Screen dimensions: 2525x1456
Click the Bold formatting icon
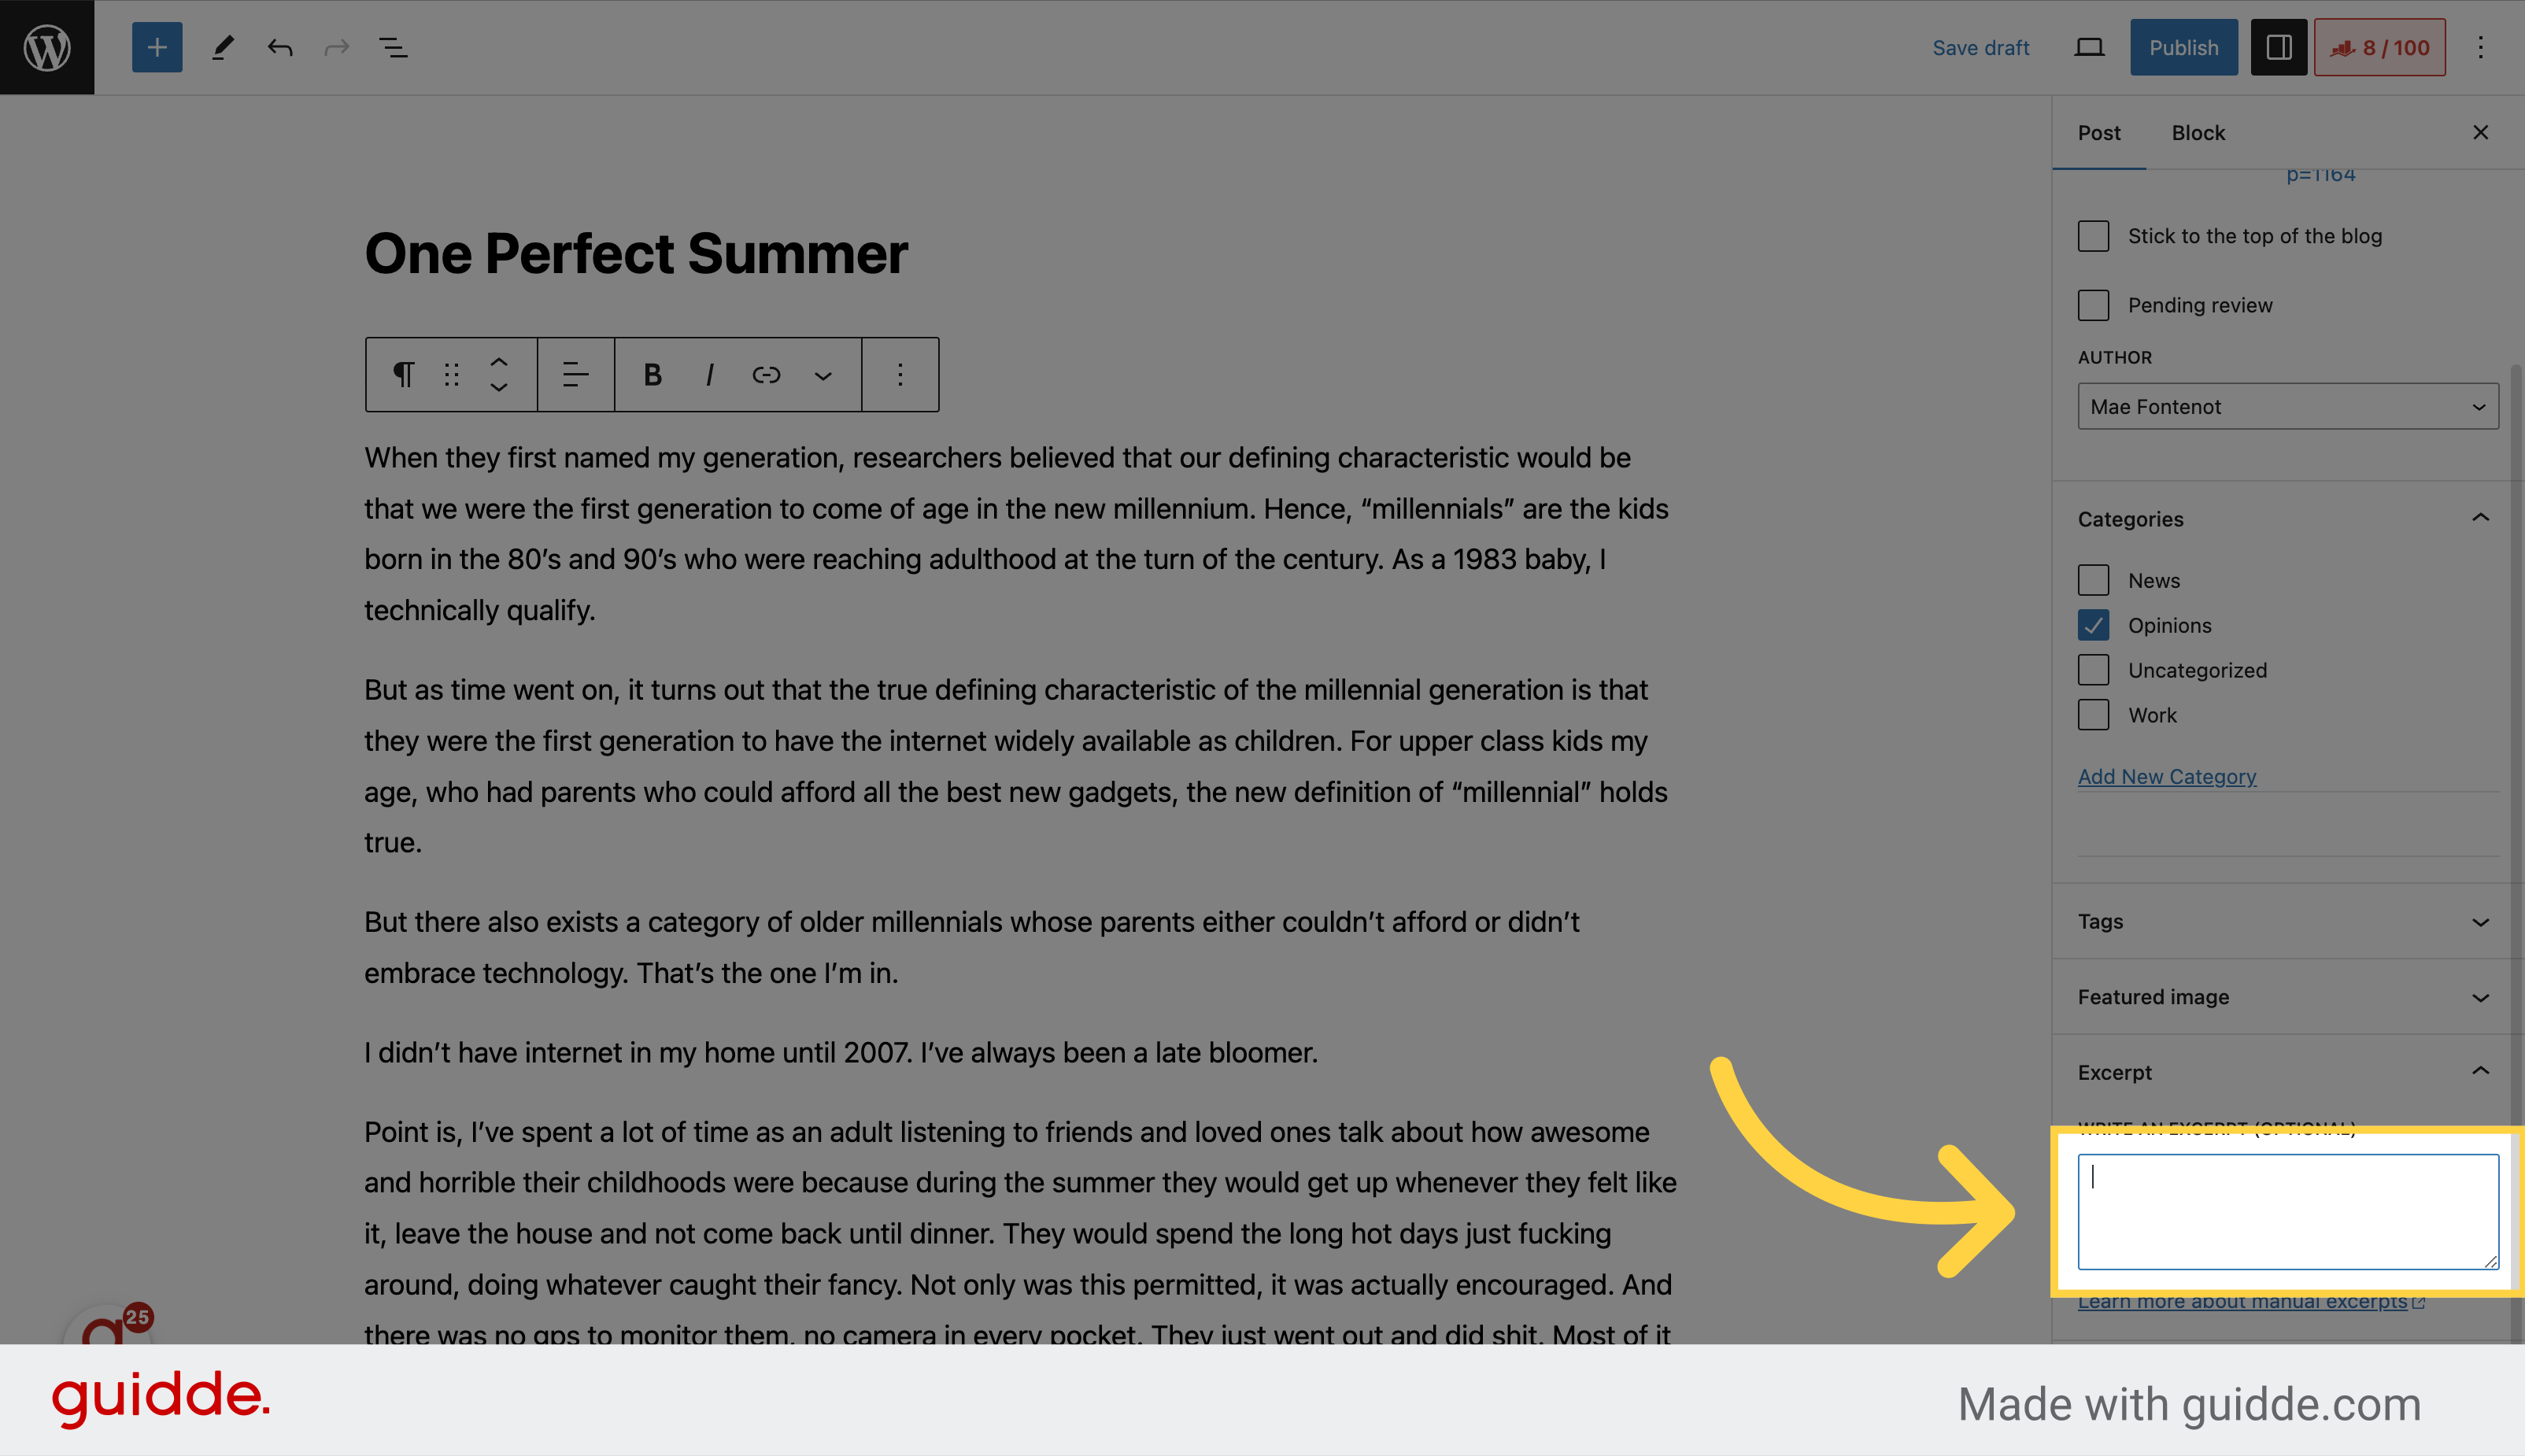(x=650, y=375)
